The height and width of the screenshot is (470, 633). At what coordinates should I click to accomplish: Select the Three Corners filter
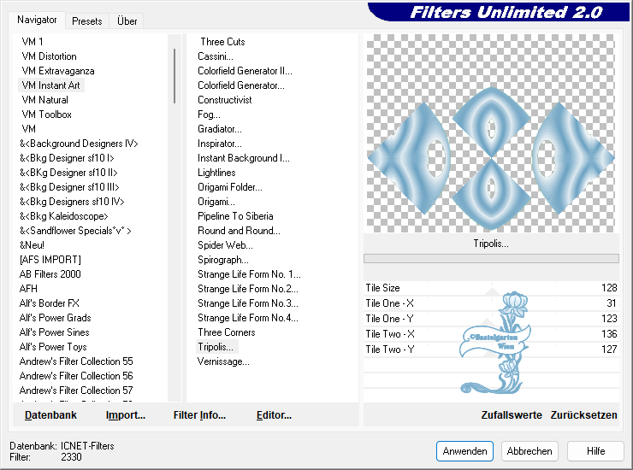click(x=226, y=332)
